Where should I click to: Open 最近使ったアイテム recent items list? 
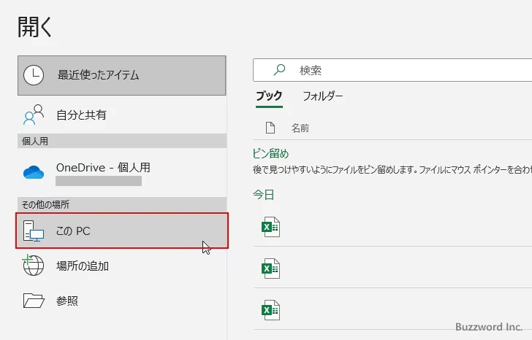tap(121, 75)
